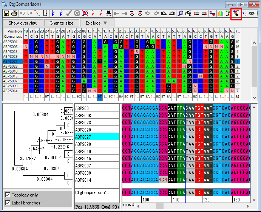
Task: Toggle the Topology only checkbox
Action: (x=8, y=195)
